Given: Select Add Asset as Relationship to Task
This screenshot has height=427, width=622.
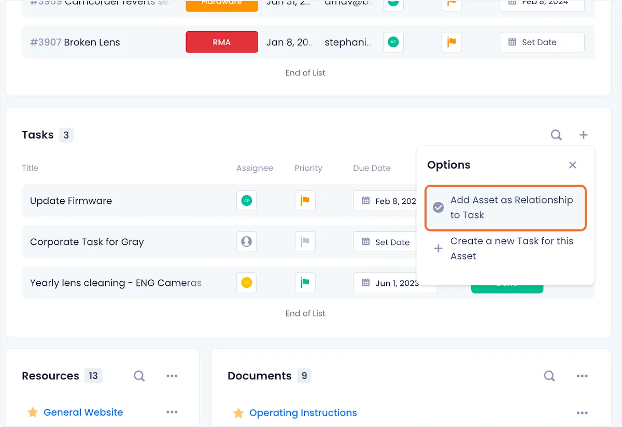Looking at the screenshot, I should [x=505, y=208].
